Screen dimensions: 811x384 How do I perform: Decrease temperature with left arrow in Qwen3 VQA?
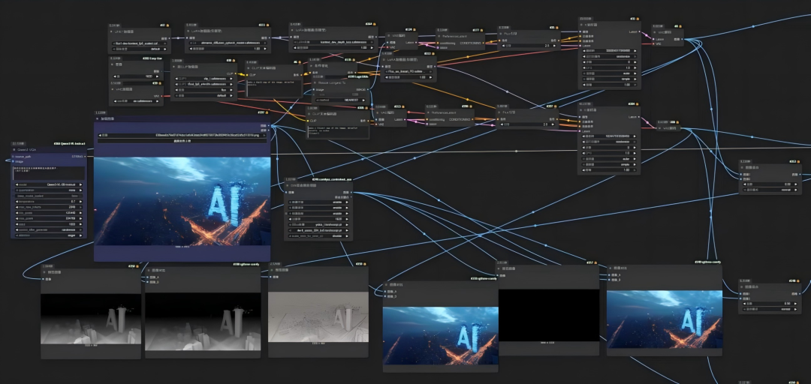pyautogui.click(x=17, y=202)
